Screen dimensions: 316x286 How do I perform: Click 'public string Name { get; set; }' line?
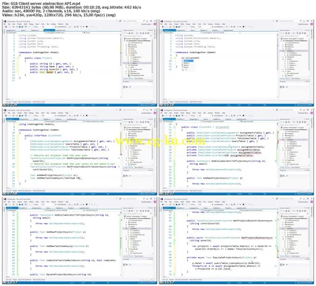tap(52, 67)
